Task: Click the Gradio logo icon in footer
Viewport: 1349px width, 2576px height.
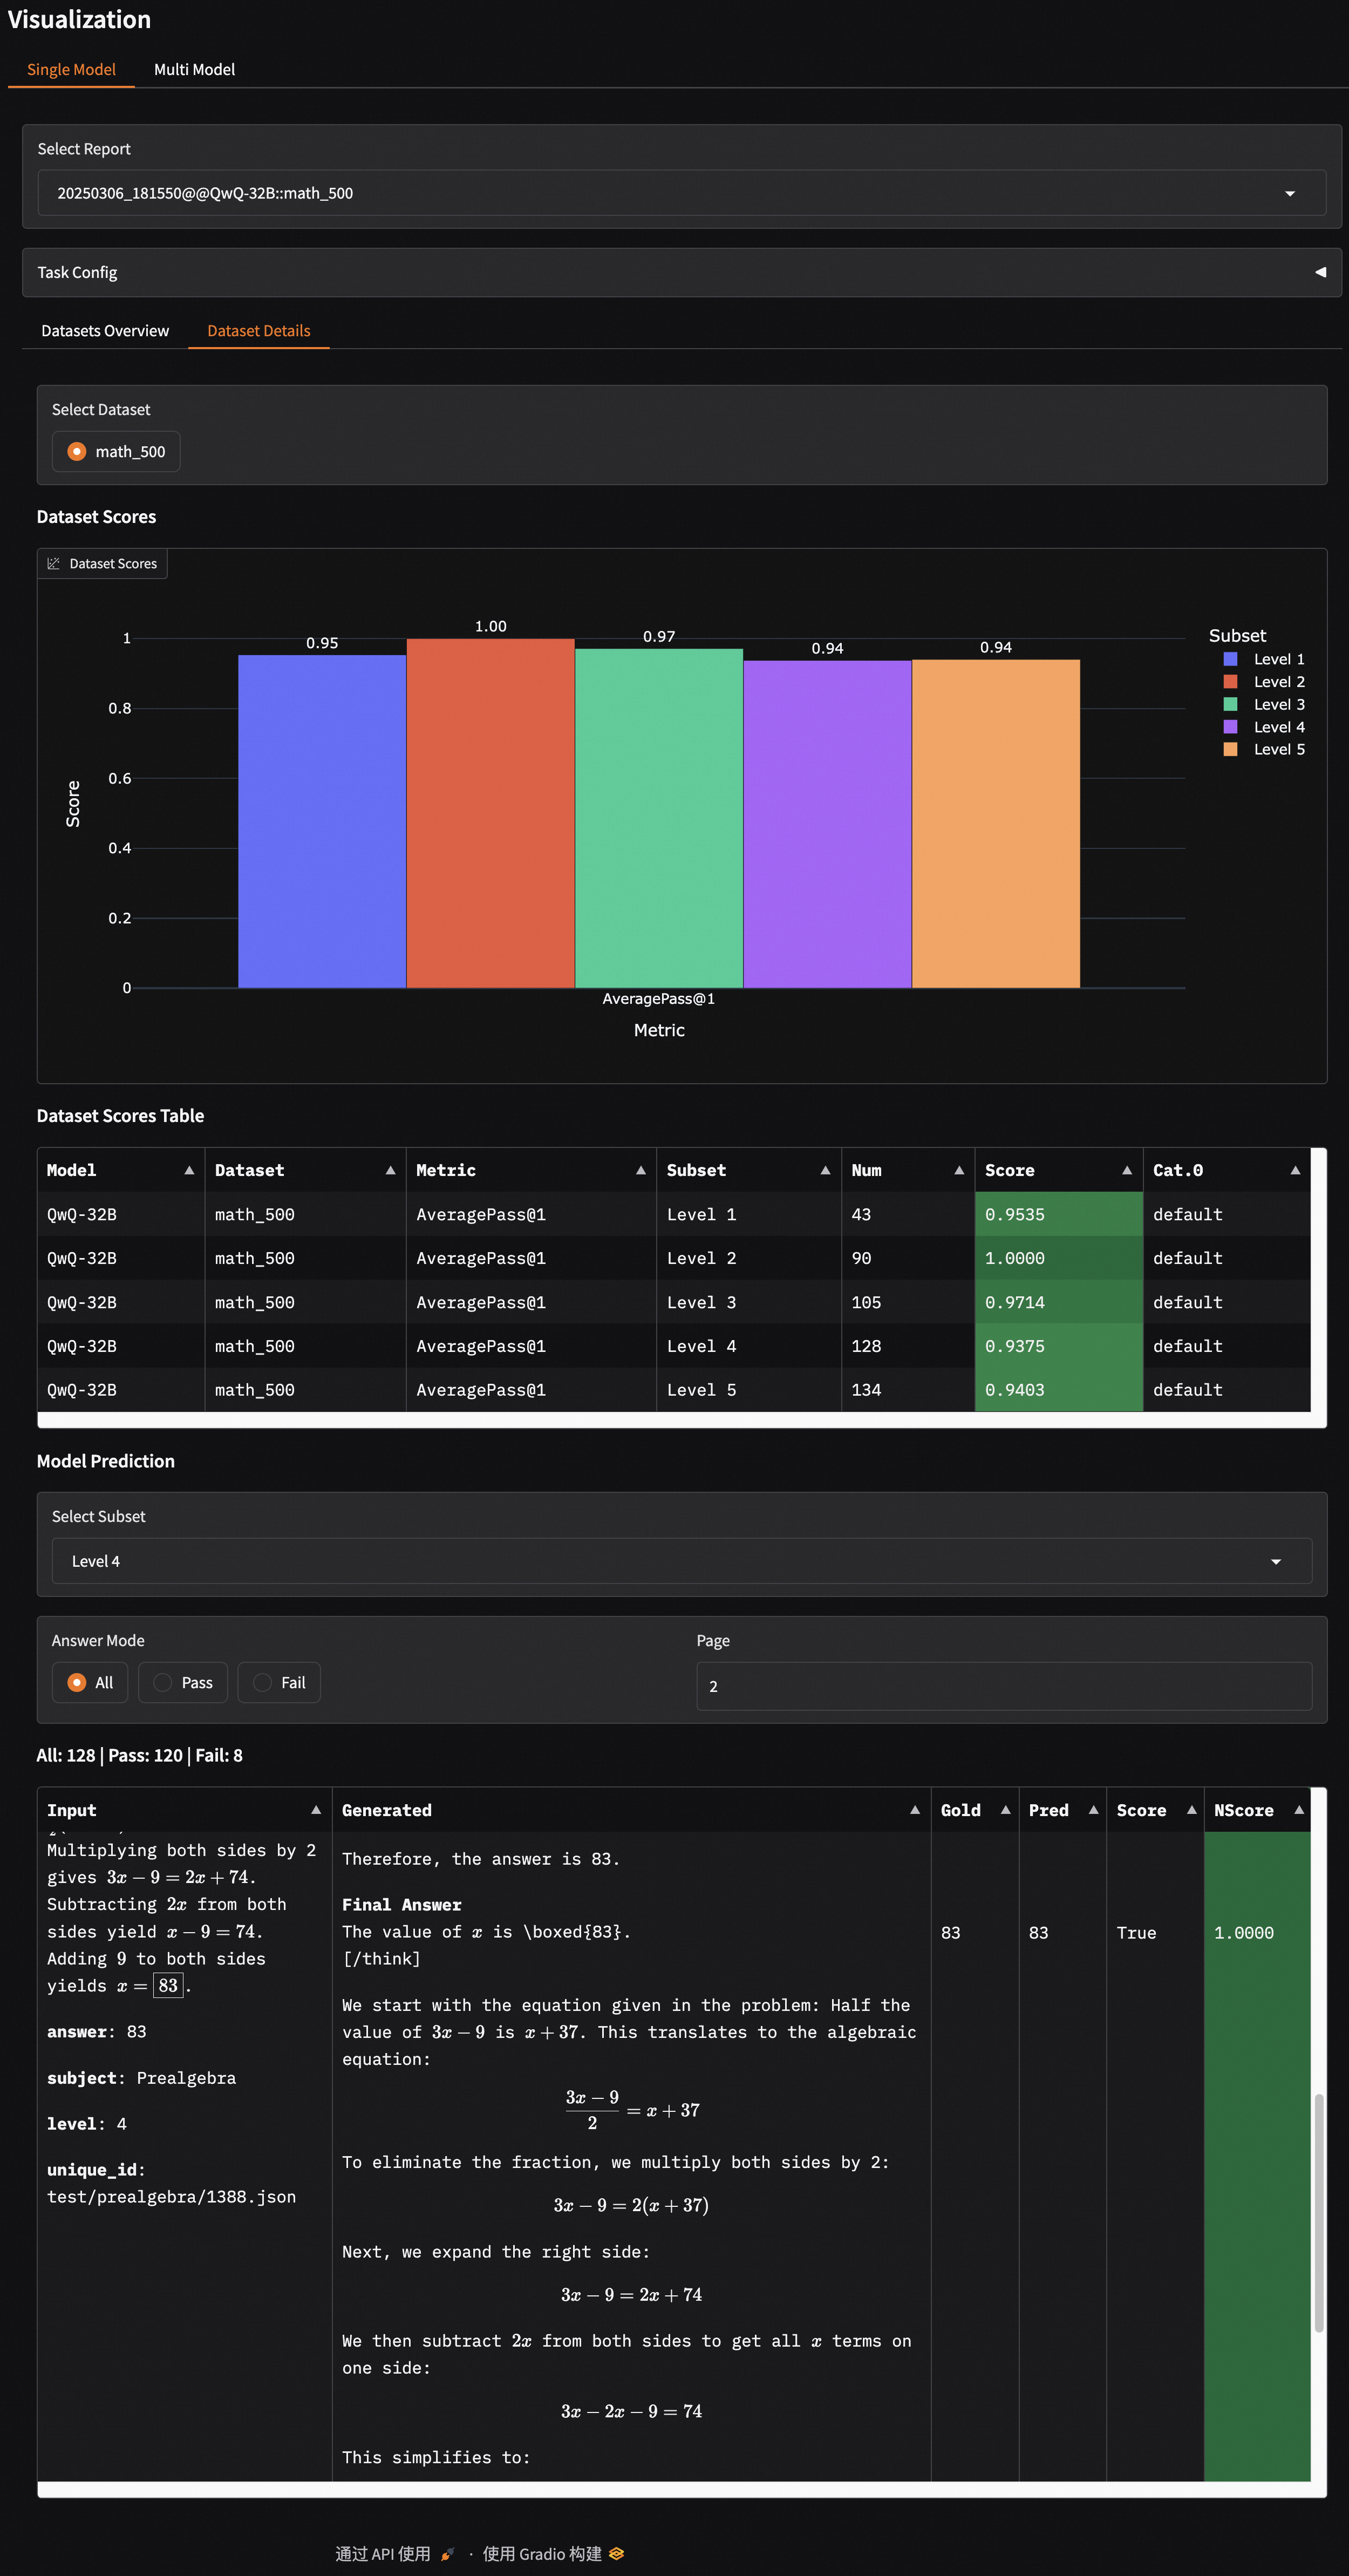Action: tap(617, 2553)
